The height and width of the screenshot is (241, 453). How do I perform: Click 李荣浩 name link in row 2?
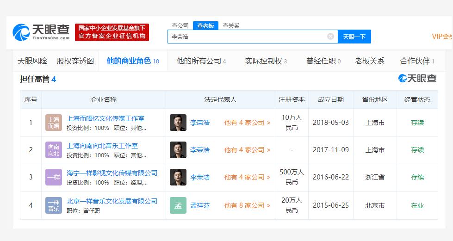point(200,150)
